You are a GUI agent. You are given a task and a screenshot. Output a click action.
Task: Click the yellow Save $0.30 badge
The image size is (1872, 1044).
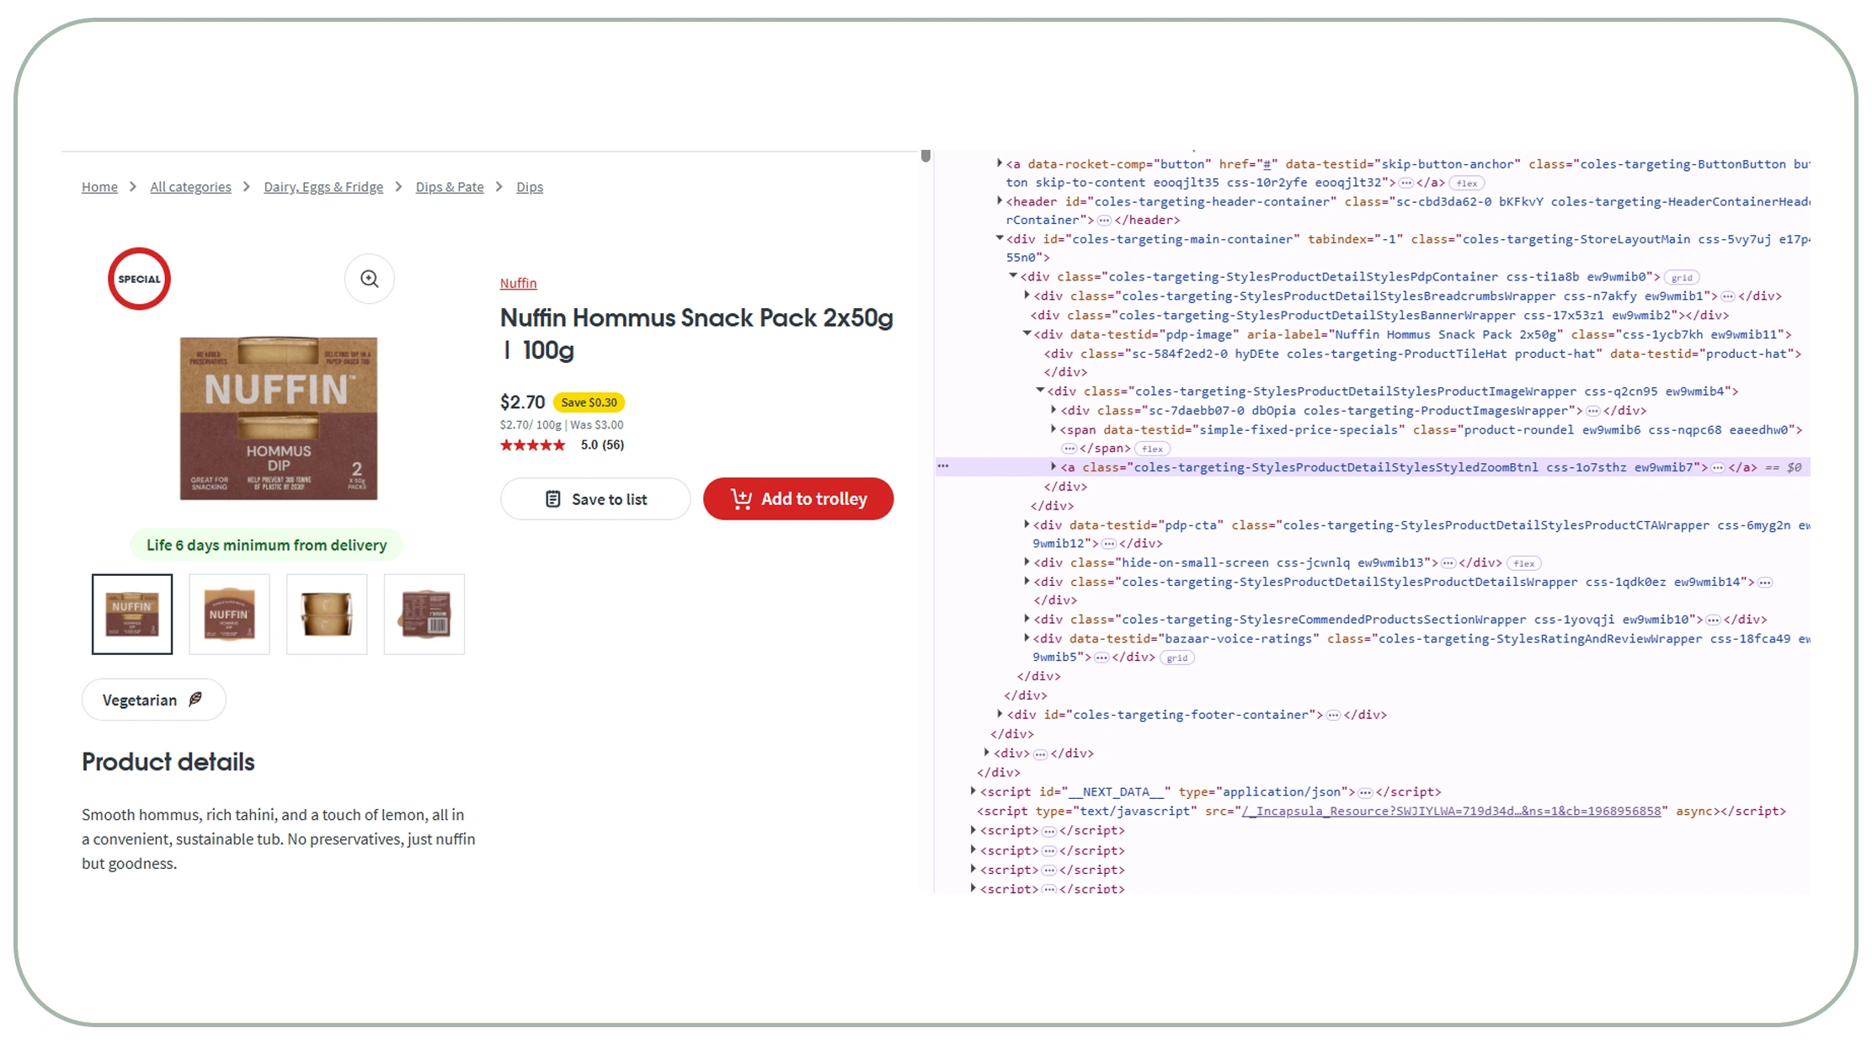tap(588, 402)
